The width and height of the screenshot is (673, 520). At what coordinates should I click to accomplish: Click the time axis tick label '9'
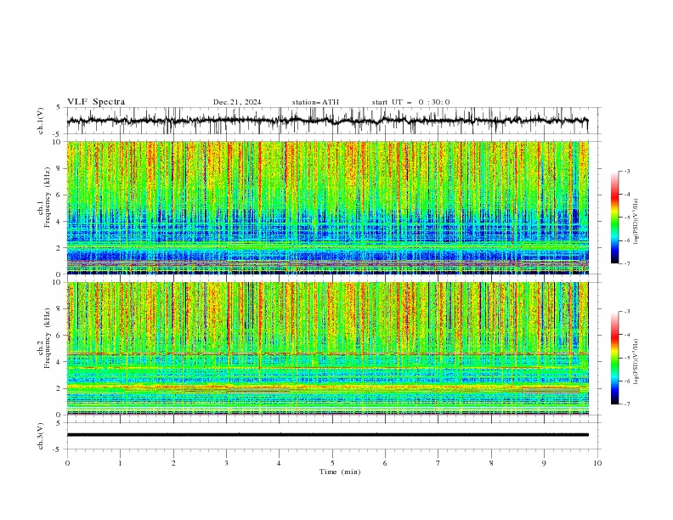[544, 463]
